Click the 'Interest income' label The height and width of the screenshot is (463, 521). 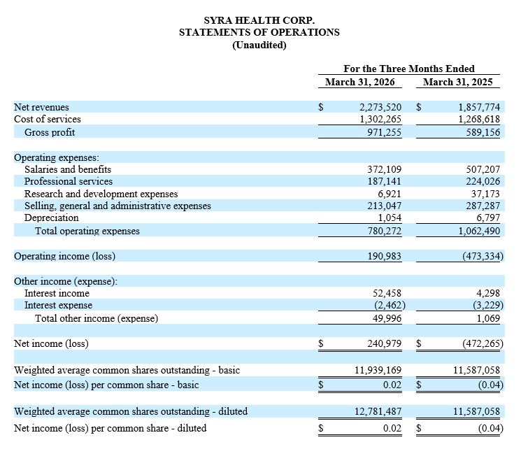point(57,294)
